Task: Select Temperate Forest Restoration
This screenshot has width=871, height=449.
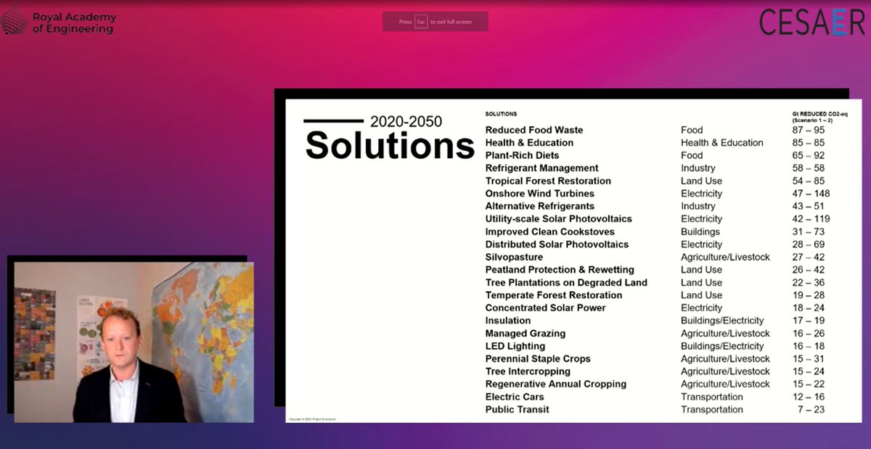Action: coord(553,295)
